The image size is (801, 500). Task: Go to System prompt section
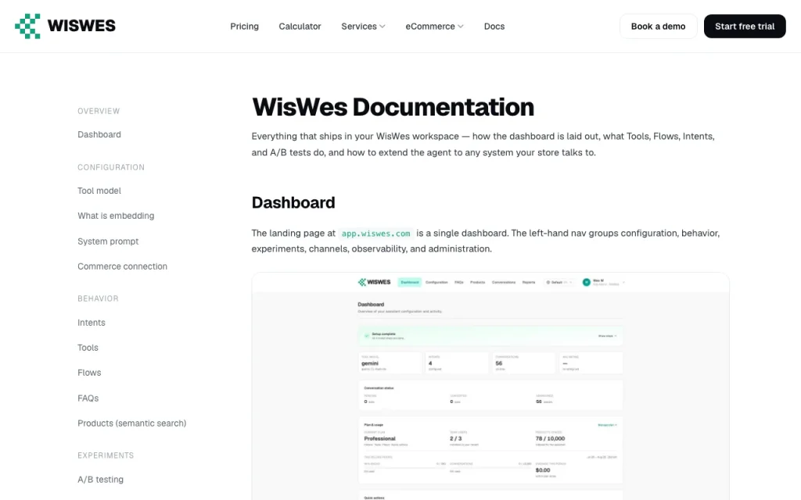(108, 241)
